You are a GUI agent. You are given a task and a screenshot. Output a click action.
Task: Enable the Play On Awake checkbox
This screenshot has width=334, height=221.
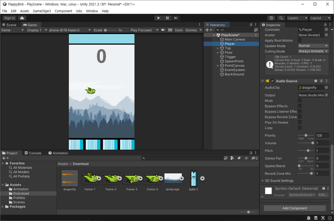pos(300,122)
